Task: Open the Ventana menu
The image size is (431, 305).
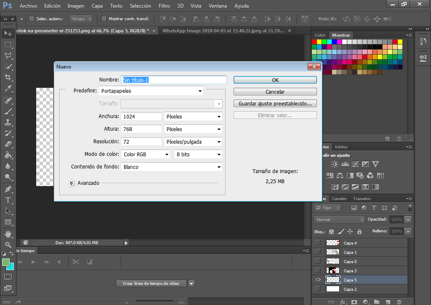Action: (218, 6)
